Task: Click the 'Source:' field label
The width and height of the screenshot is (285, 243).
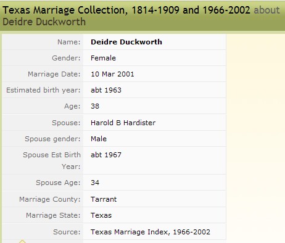Action: tap(67, 232)
